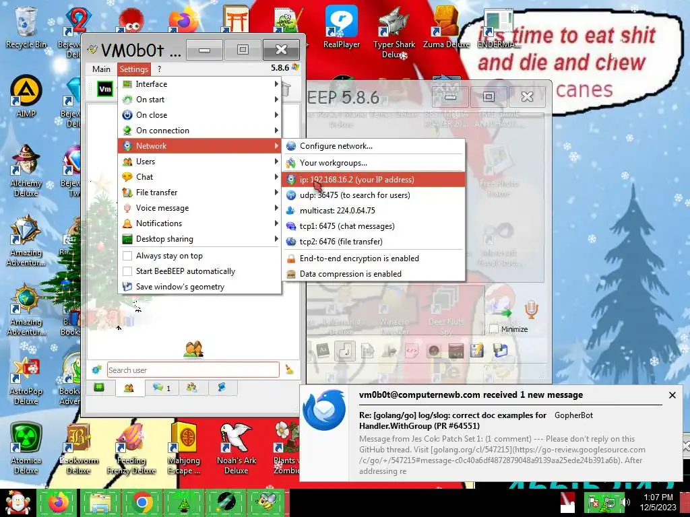Expand the File transfer submenu arrow

pos(276,192)
